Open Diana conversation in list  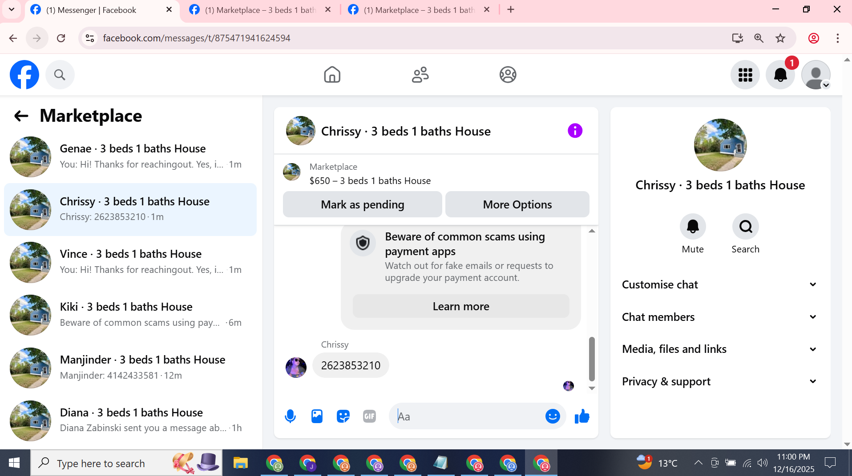[130, 421]
